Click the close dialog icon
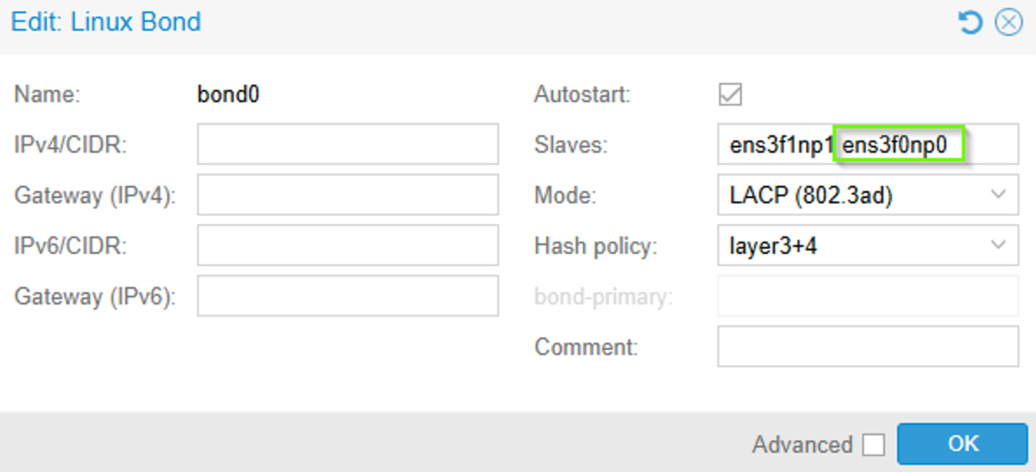The width and height of the screenshot is (1036, 472). [1009, 22]
